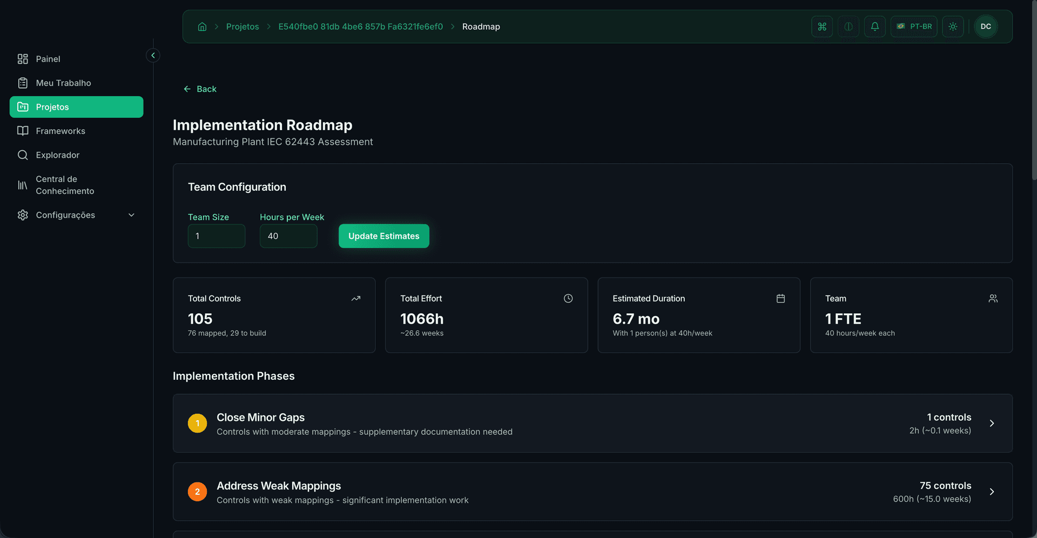Collapse the sidebar with the arrow button

tap(153, 56)
